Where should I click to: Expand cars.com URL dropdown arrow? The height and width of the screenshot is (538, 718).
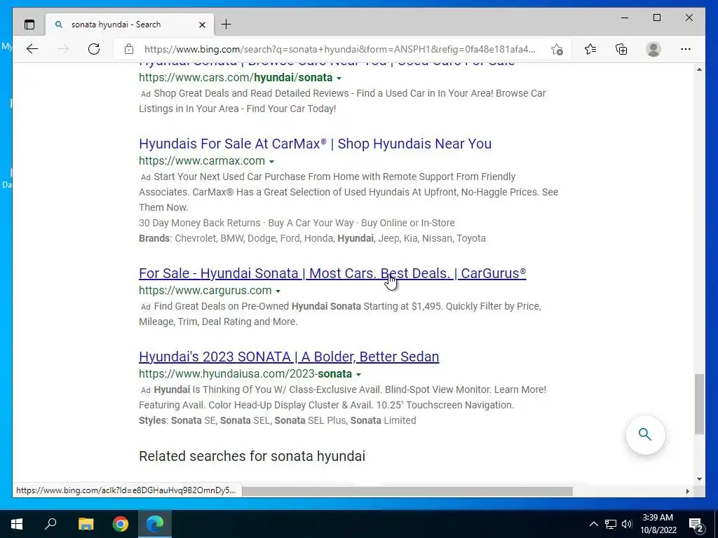click(x=339, y=78)
